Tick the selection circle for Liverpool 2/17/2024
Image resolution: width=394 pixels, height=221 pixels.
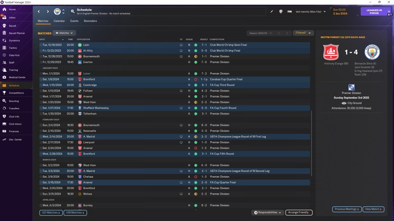click(x=41, y=142)
